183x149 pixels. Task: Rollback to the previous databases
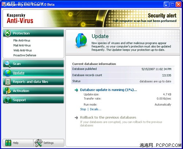point(108,118)
